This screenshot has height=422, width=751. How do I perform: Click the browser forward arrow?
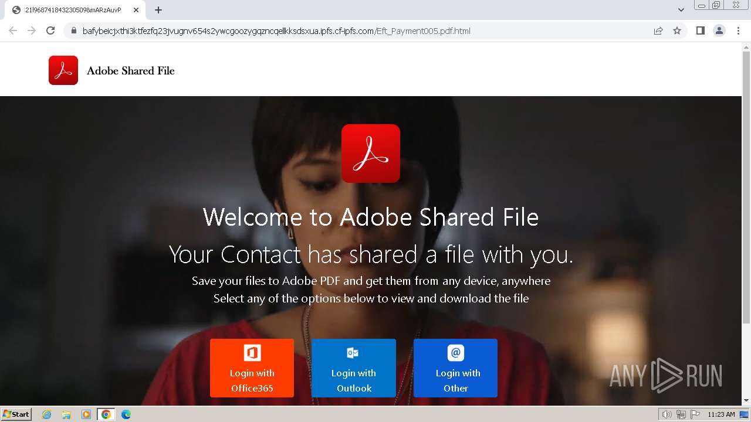[x=32, y=30]
